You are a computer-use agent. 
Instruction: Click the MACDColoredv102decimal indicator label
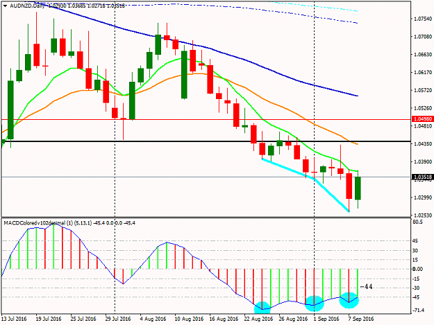[34, 223]
